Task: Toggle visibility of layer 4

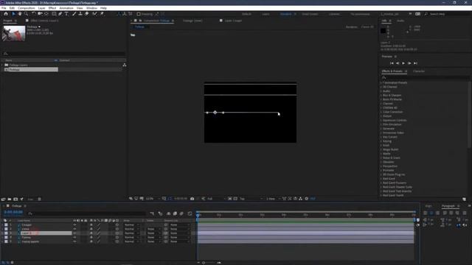Action: pos(74,237)
